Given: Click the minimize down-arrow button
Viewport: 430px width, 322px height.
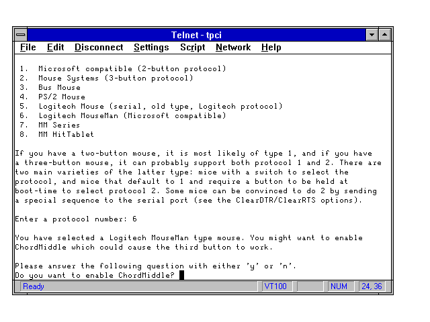Looking at the screenshot, I should pyautogui.click(x=372, y=34).
